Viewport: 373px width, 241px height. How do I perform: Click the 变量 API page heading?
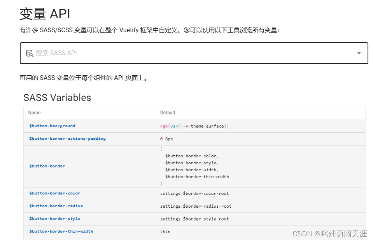(x=45, y=14)
